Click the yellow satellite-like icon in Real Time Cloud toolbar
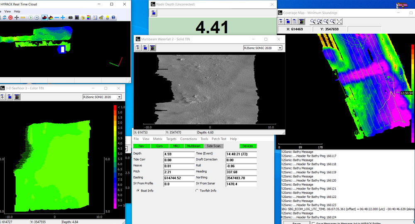415x224 pixels. tap(101, 17)
